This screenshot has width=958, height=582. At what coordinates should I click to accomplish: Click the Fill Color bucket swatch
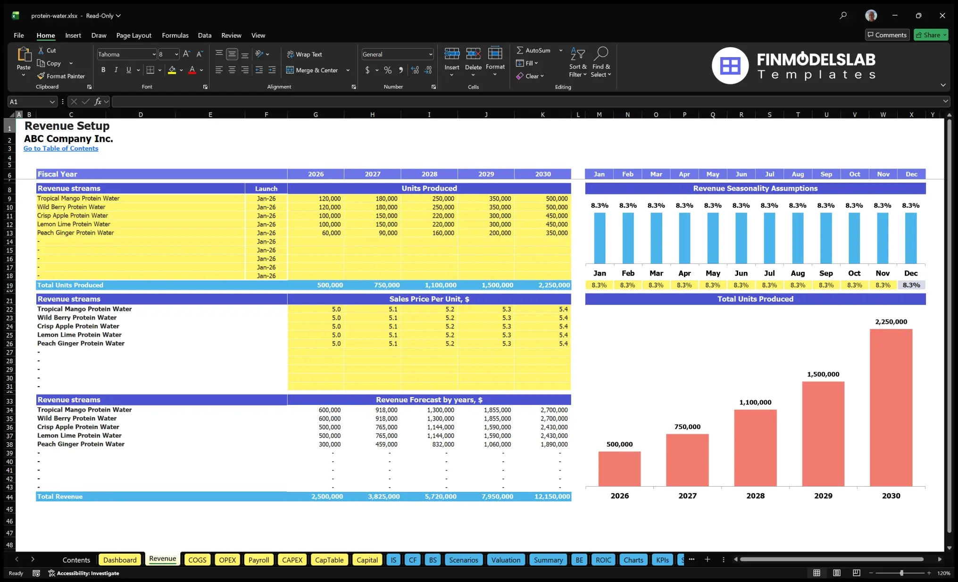[172, 70]
